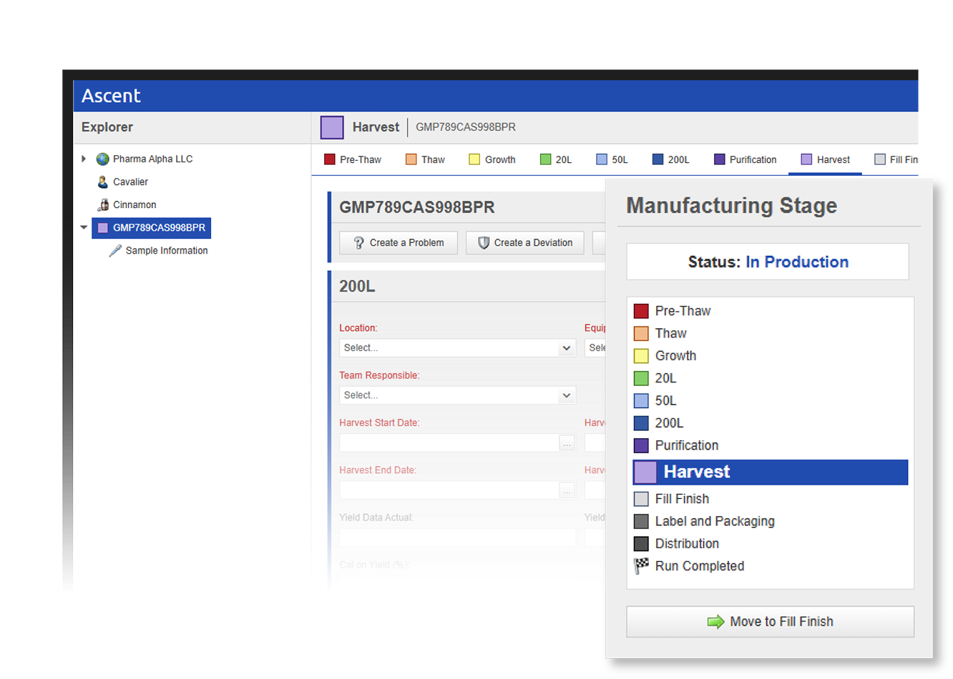Click the Cinnamon user icon
The width and height of the screenshot is (953, 679).
click(x=102, y=204)
